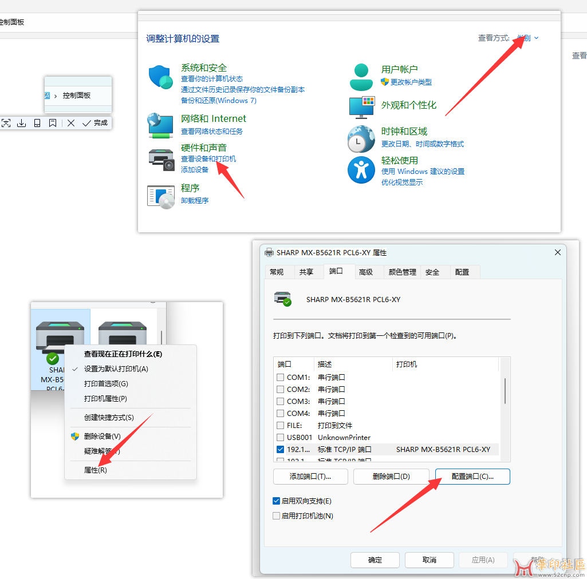Viewport: 587px width, 579px height.
Task: Click 取消 in printer properties dialog
Action: (430, 560)
